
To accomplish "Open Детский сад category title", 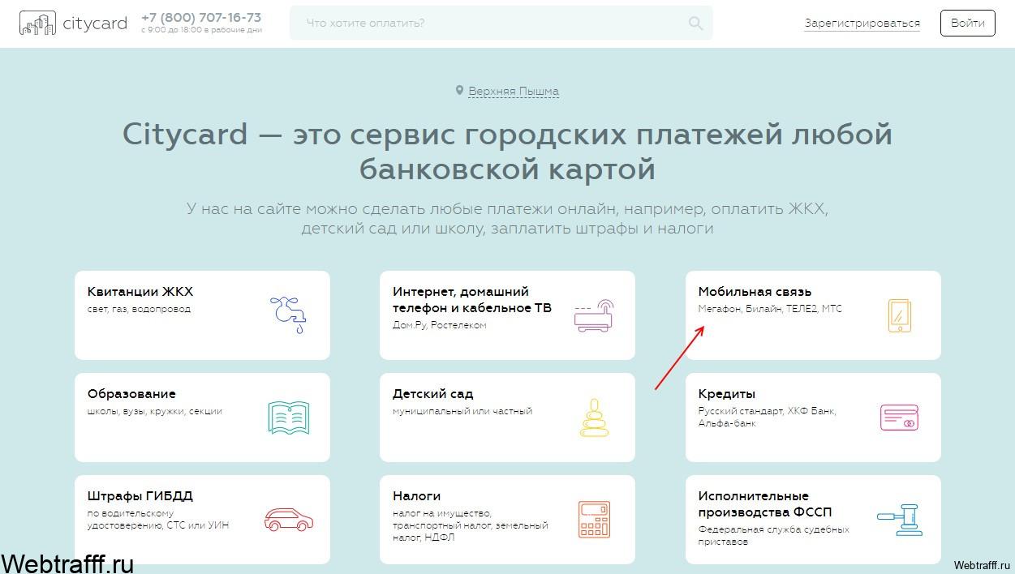I will (x=433, y=394).
